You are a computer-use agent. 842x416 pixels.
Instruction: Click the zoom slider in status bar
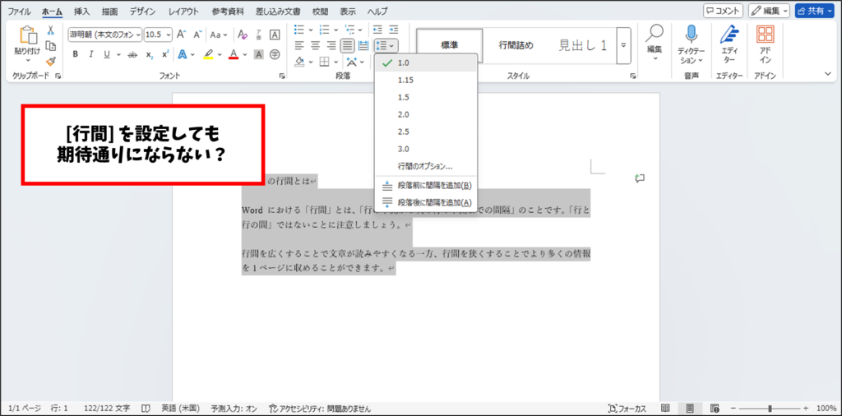(769, 409)
